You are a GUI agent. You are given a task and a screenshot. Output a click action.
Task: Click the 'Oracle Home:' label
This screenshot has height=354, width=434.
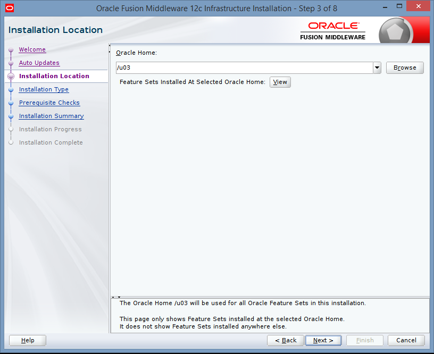[x=136, y=53]
